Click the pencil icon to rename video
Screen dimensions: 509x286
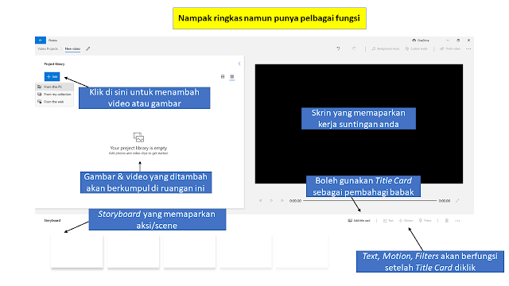(88, 49)
